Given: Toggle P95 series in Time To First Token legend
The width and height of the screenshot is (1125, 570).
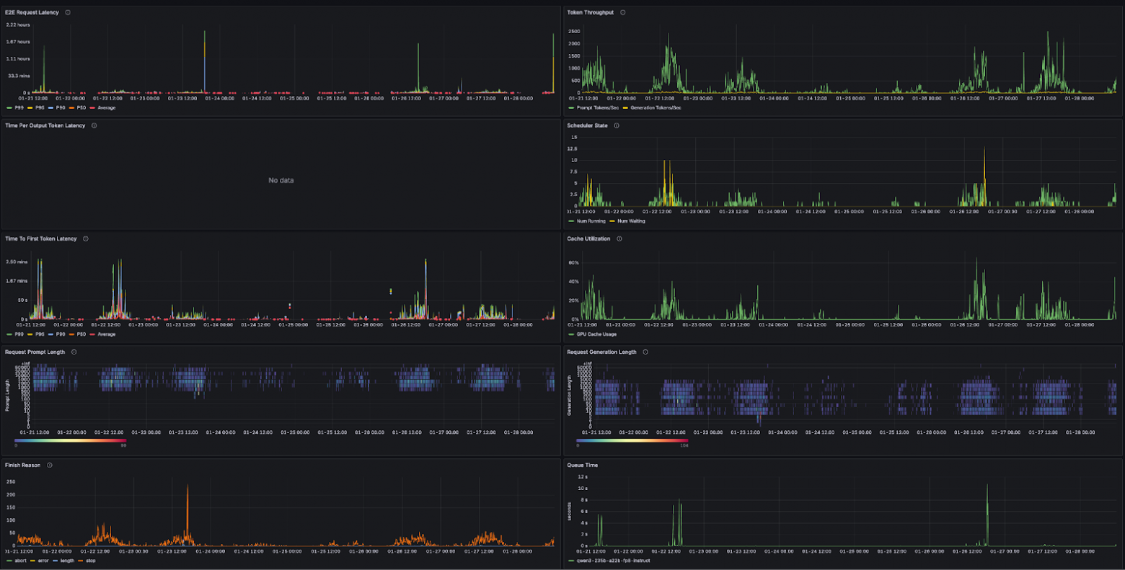Looking at the screenshot, I should click(x=36, y=334).
